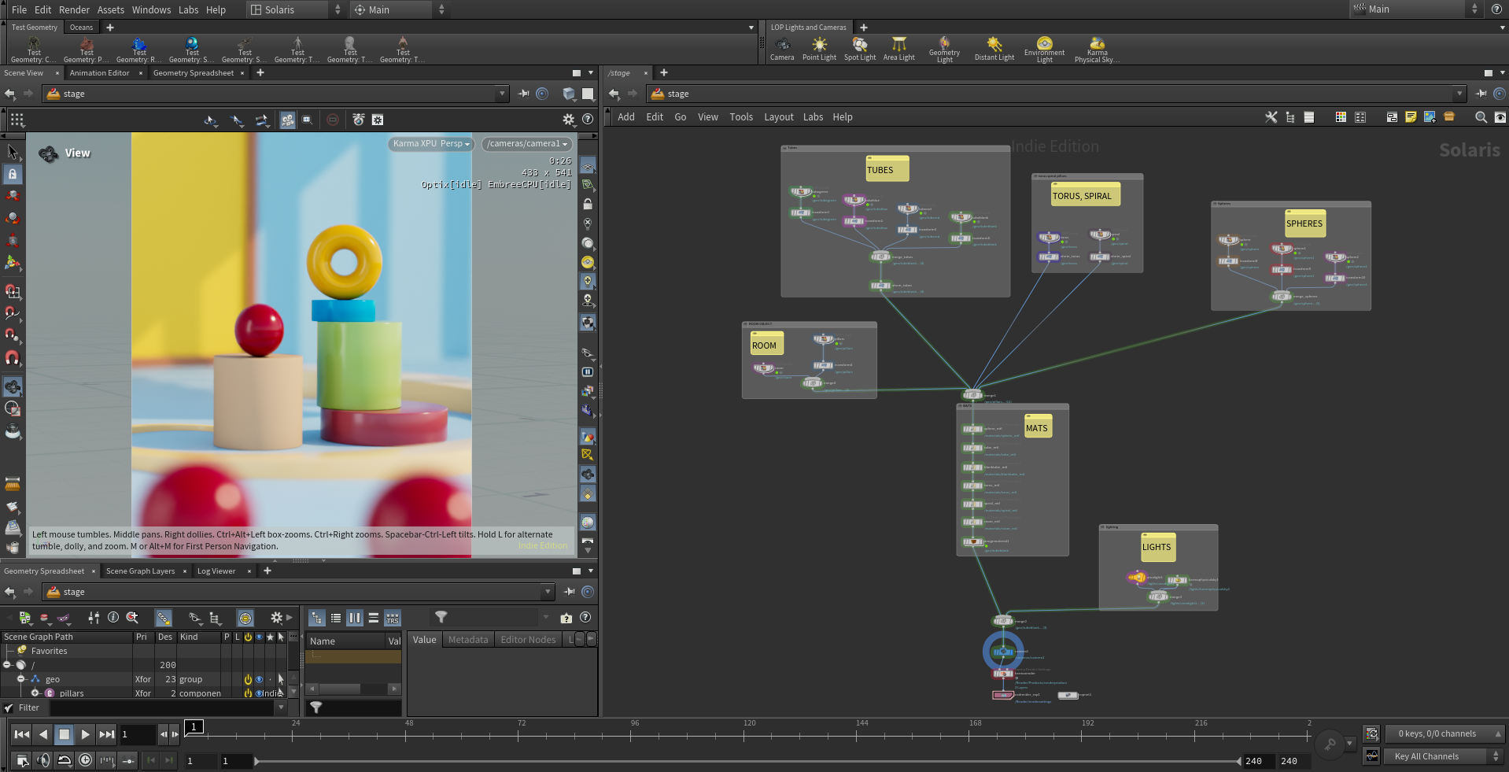Screen dimensions: 1509x772
Task: Add a Distant Light from the shelf
Action: (x=994, y=49)
